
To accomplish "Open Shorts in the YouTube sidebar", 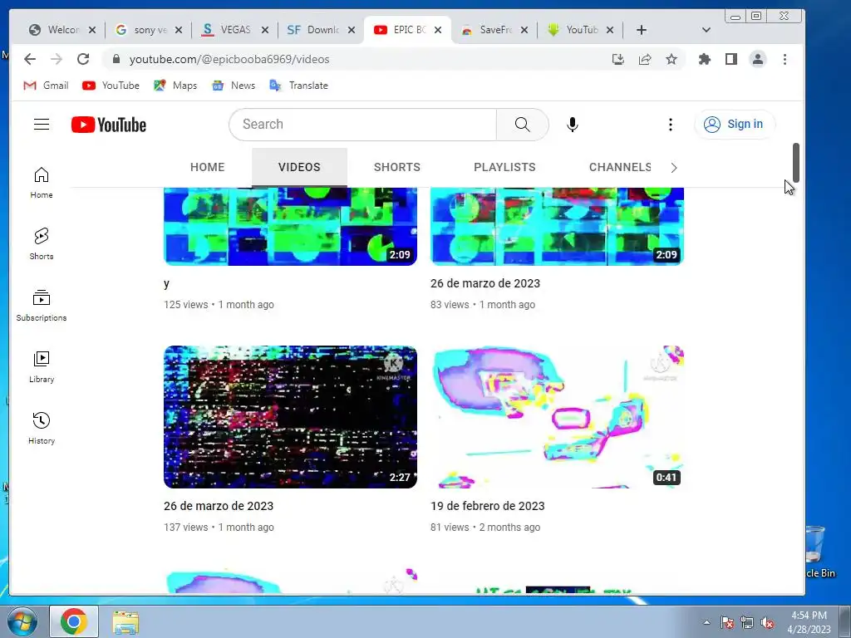I will pos(42,244).
